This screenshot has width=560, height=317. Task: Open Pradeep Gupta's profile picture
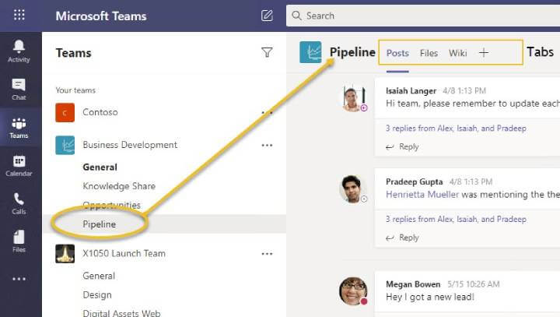point(353,189)
